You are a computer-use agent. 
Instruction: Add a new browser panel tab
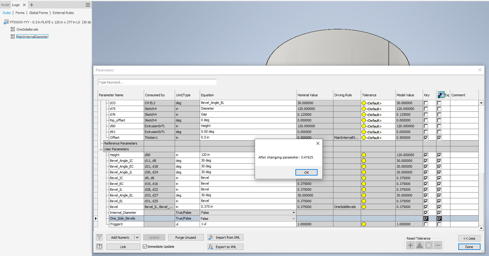click(x=32, y=5)
